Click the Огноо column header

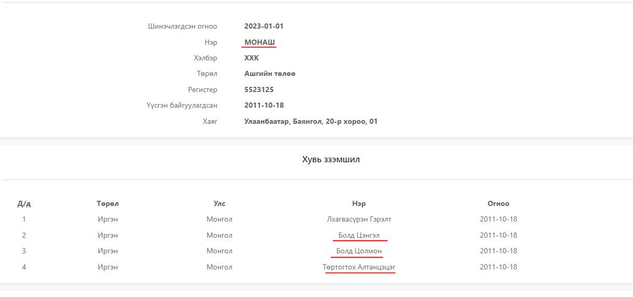[498, 204]
